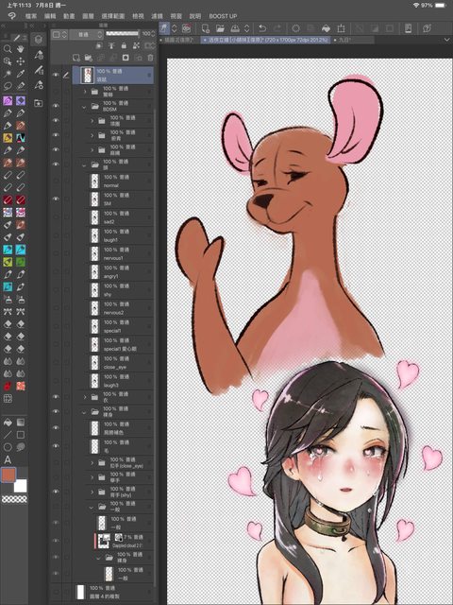Open the 圖層 menu
The image size is (453, 605).
(88, 16)
